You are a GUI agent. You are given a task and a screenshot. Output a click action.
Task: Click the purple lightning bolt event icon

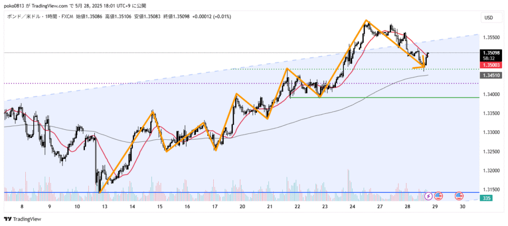point(429,196)
